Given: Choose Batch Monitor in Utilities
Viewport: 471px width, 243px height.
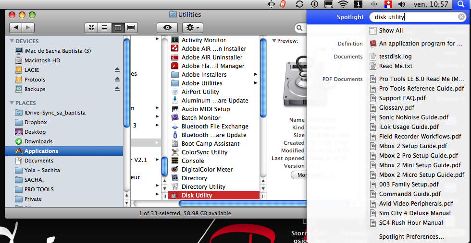Looking at the screenshot, I should 201,118.
